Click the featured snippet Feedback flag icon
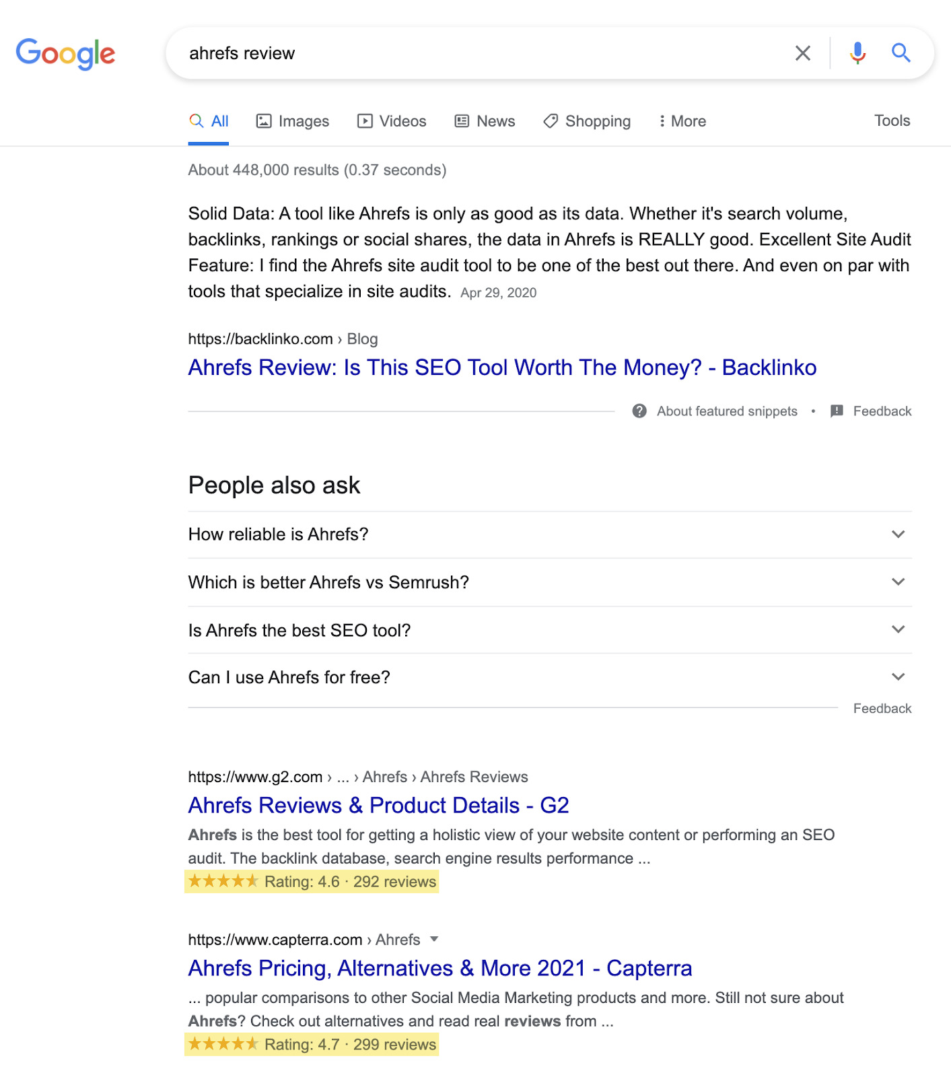This screenshot has width=951, height=1077. pos(837,411)
